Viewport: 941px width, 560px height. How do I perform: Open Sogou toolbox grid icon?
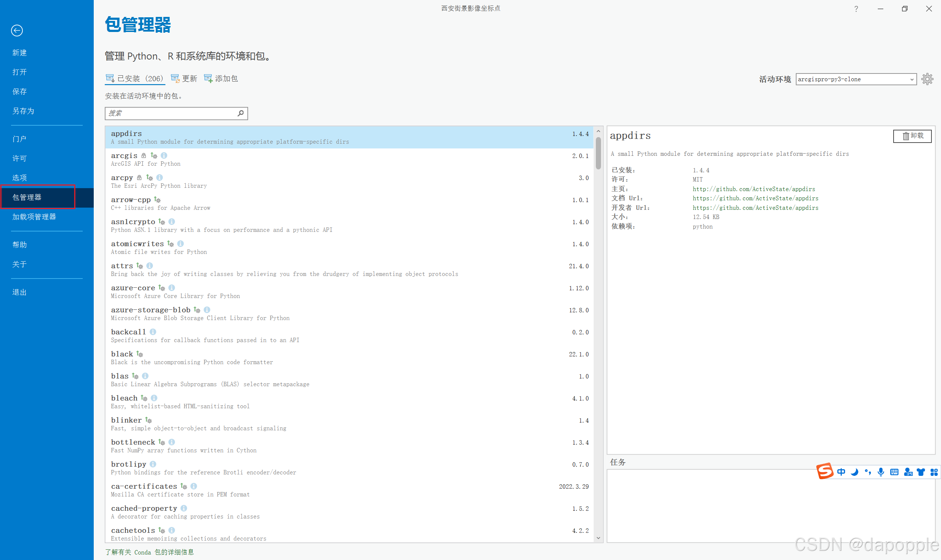934,472
